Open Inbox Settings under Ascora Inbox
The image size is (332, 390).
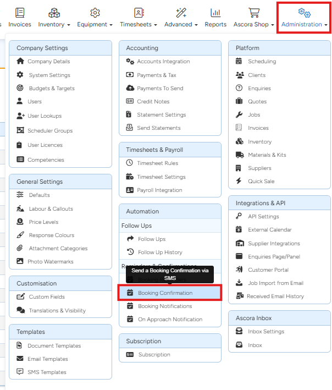(265, 332)
